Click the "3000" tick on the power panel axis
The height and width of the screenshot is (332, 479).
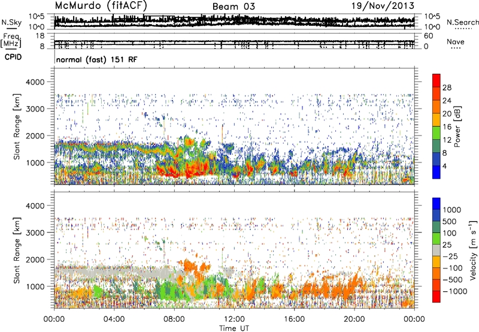[x=35, y=109]
